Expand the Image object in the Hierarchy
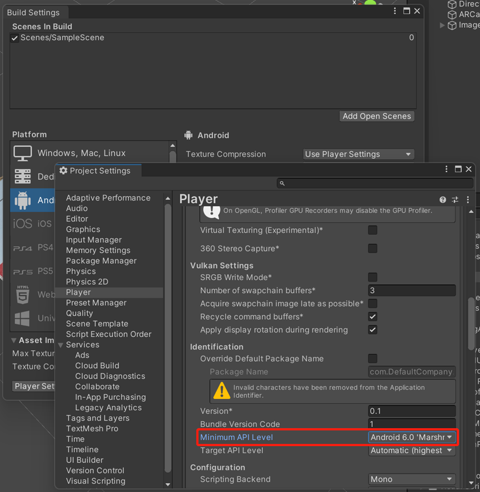480x492 pixels. tap(442, 25)
